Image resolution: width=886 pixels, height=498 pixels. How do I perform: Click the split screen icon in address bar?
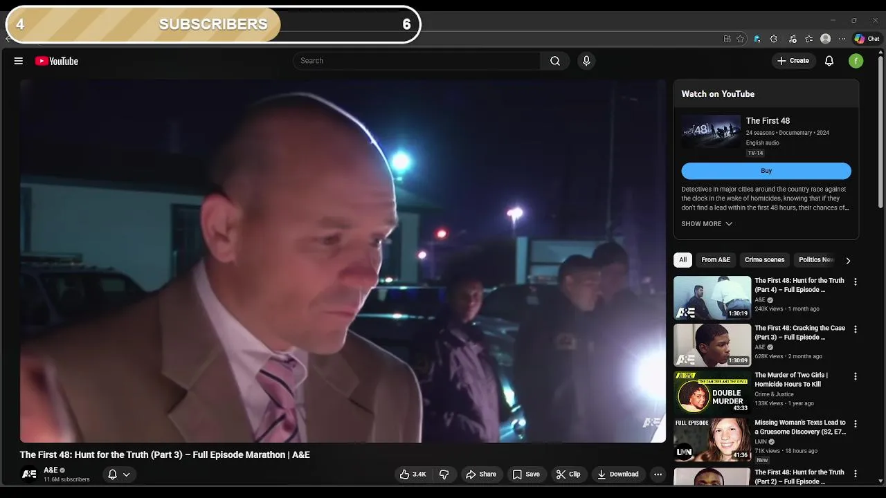click(x=727, y=39)
